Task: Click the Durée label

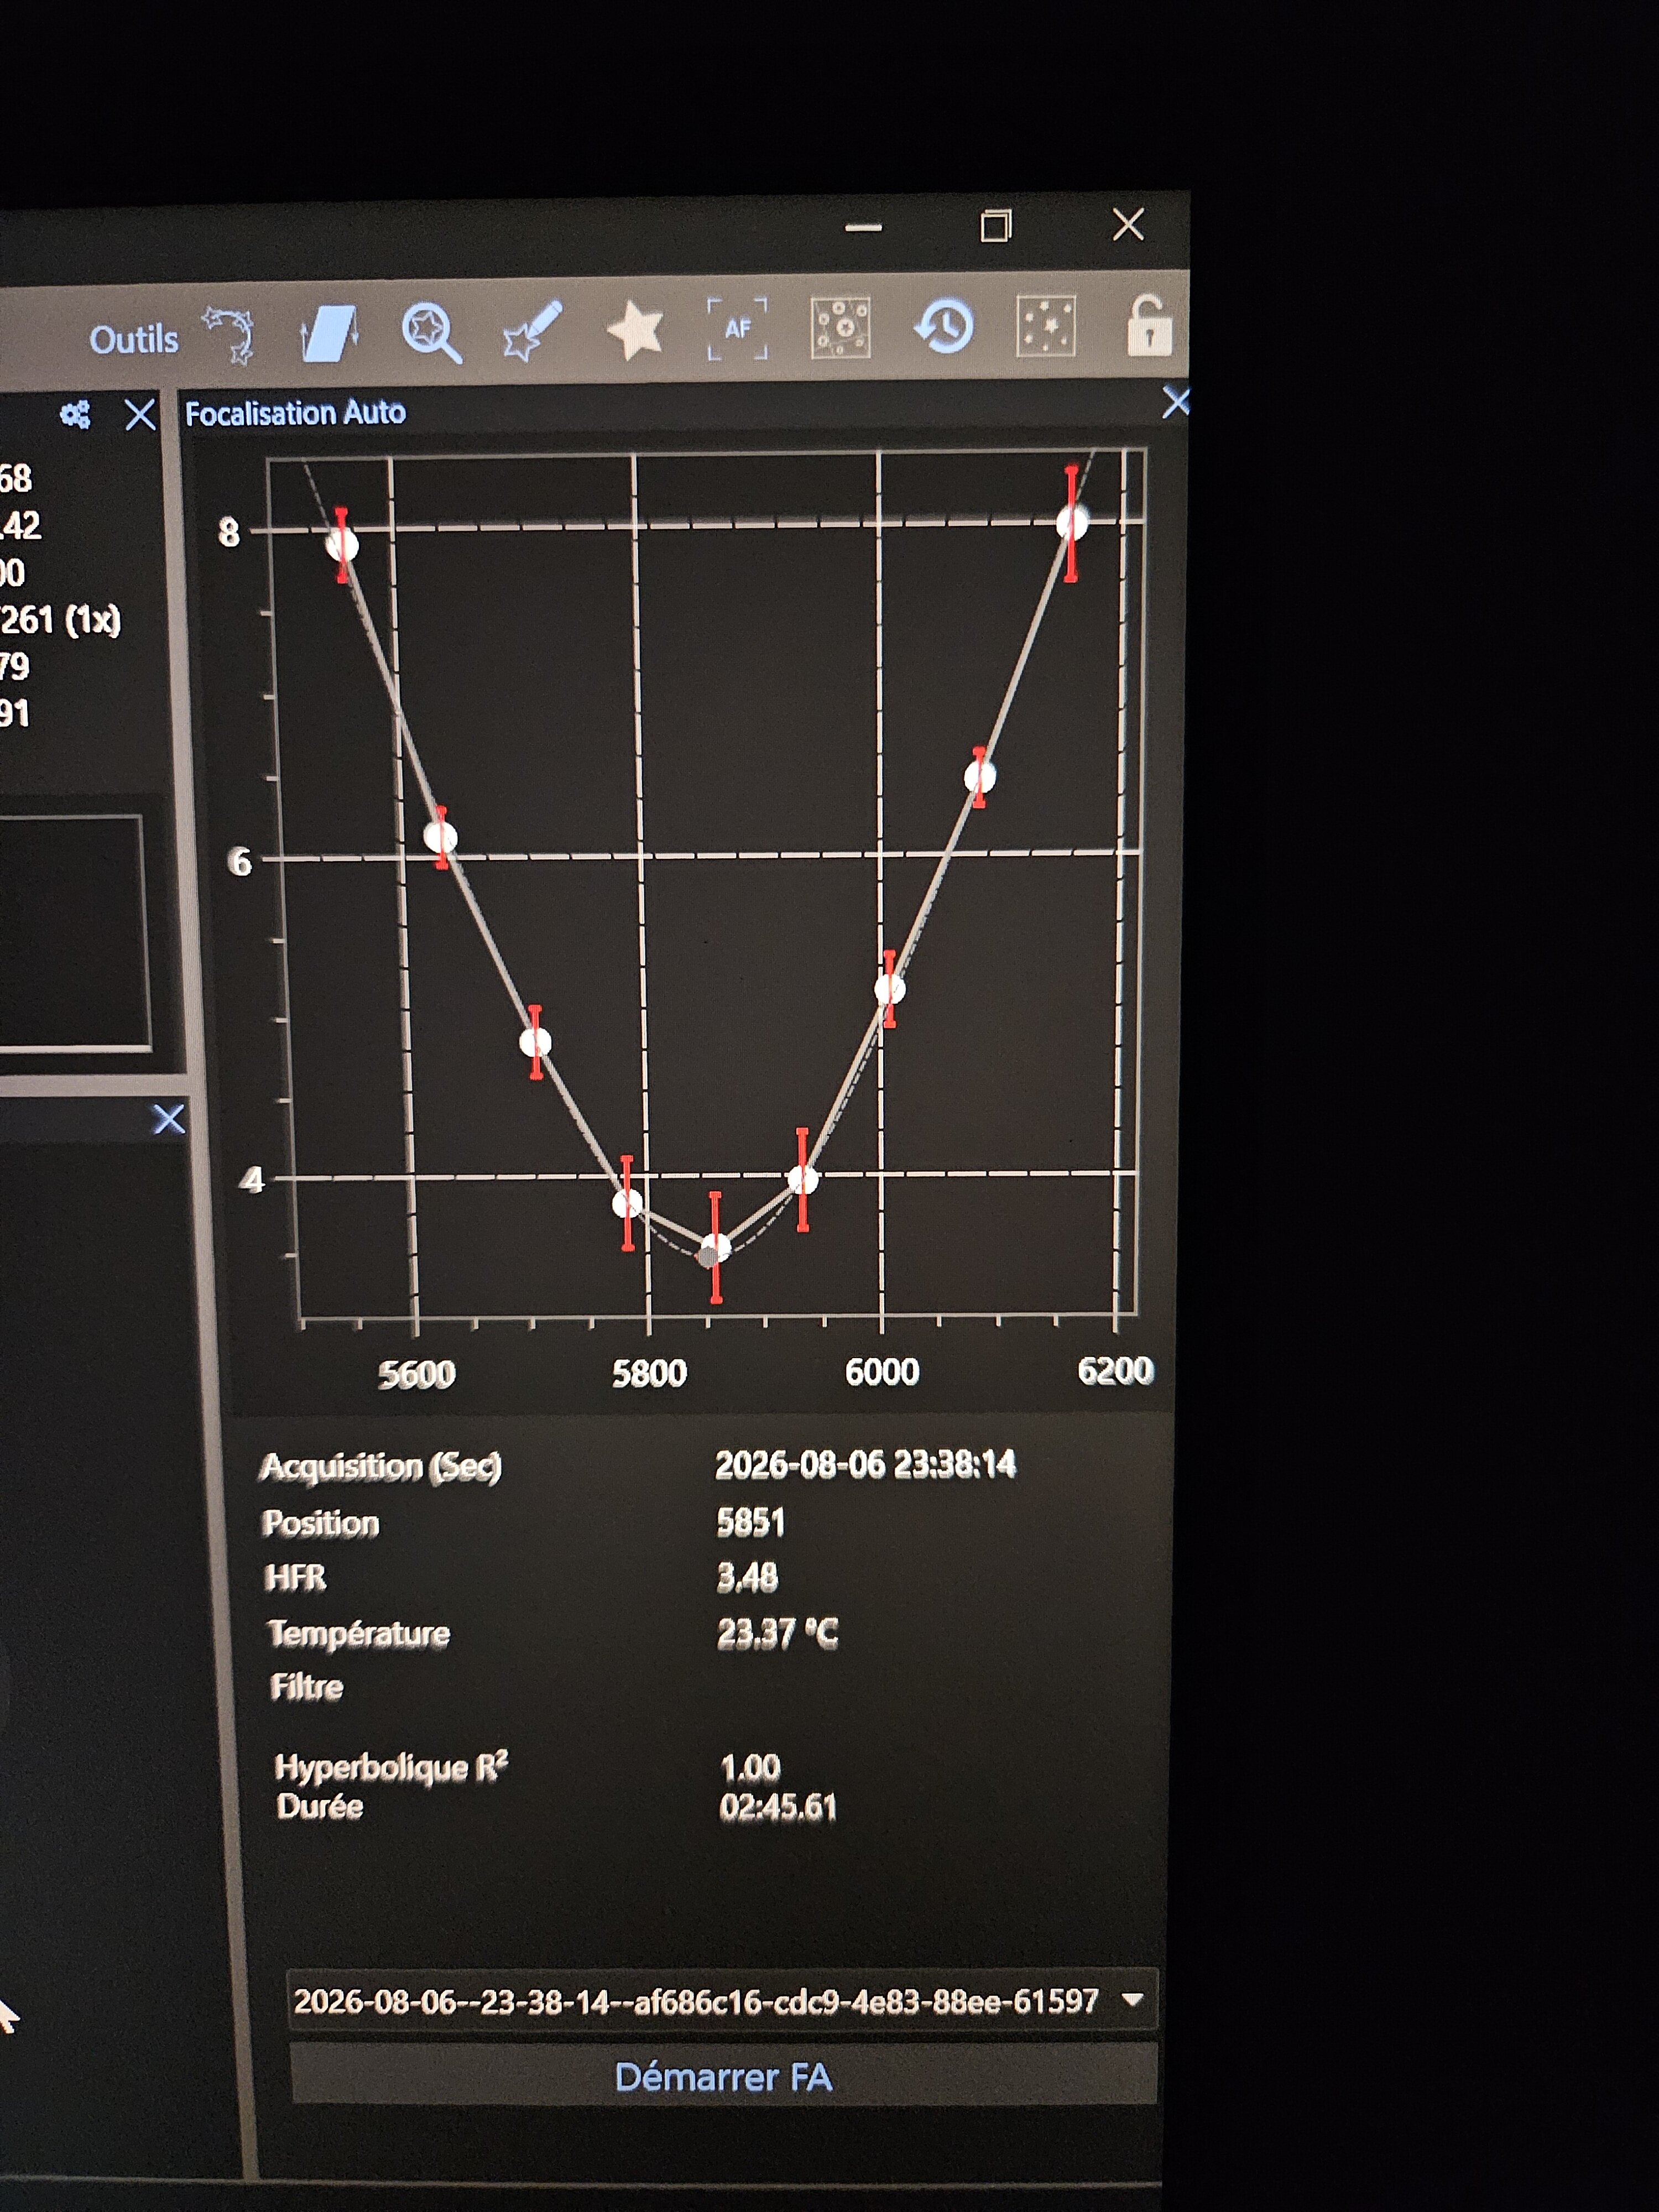Action: coord(319,1806)
